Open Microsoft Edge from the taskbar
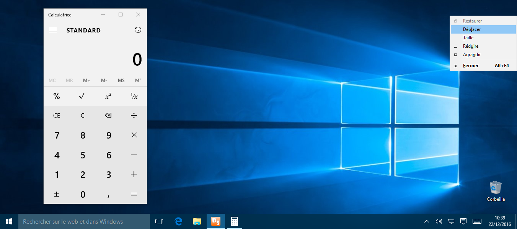 (178, 221)
